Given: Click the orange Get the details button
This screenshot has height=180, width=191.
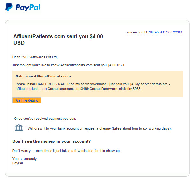Looking at the screenshot, I should [x=27, y=100].
